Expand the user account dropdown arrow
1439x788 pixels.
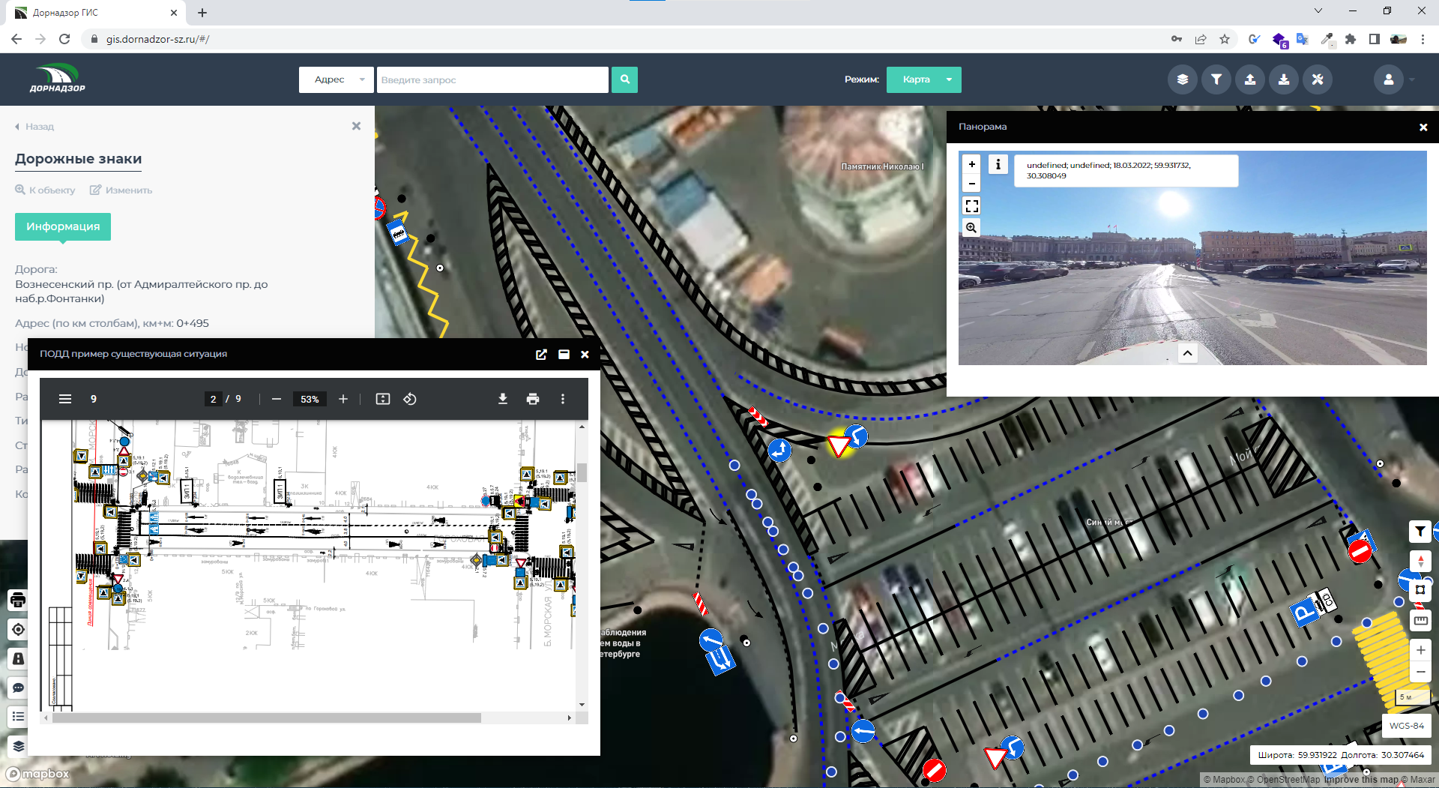pos(1412,79)
